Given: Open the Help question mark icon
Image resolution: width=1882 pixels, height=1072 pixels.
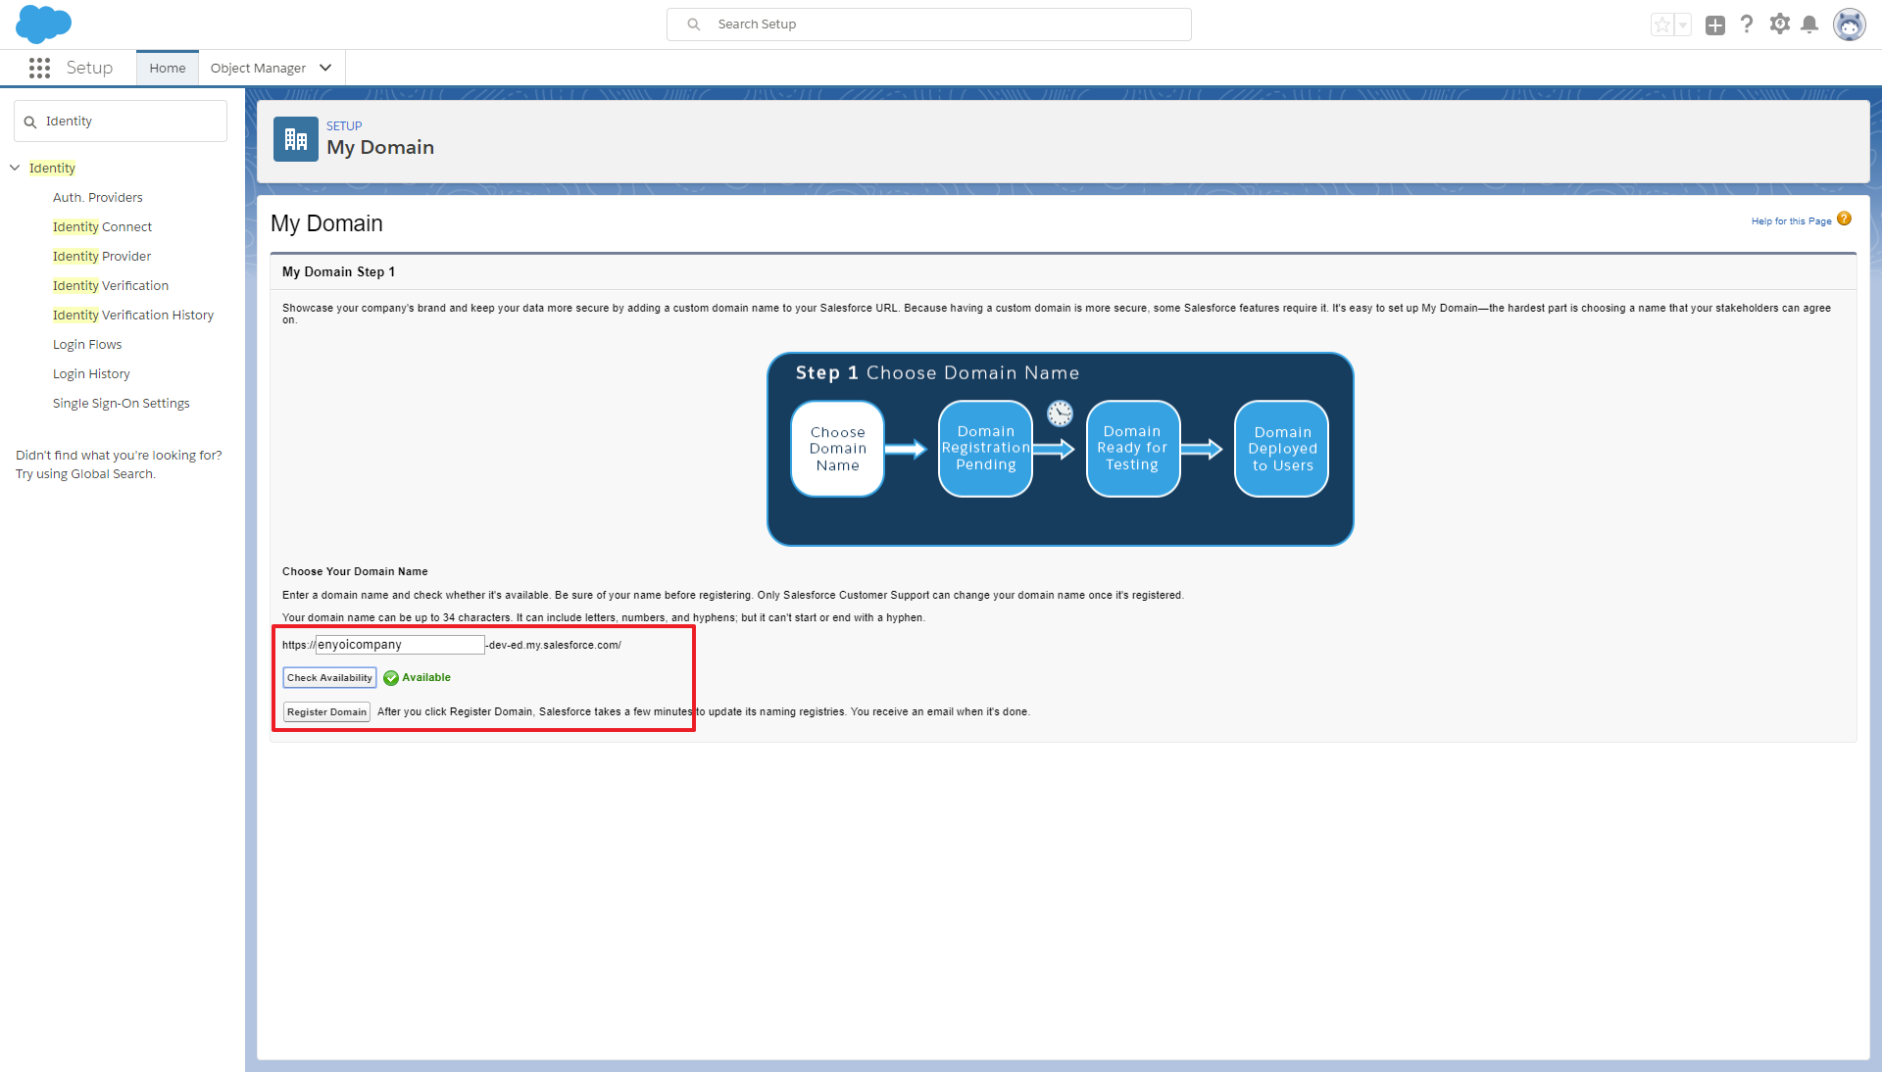Looking at the screenshot, I should coord(1747,24).
